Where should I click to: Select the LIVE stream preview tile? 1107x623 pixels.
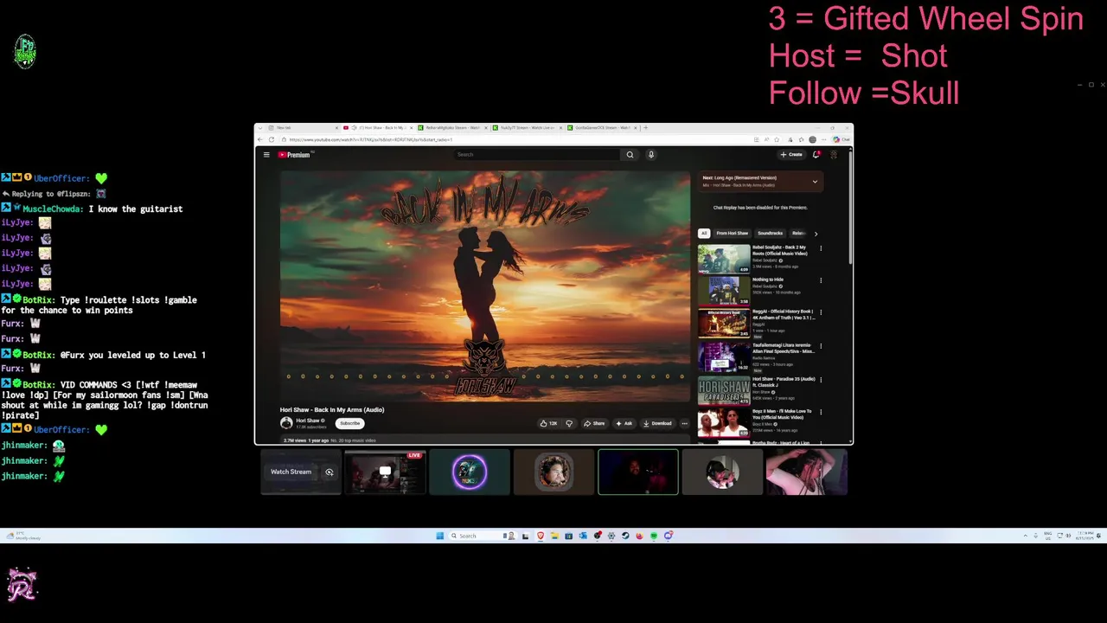pyautogui.click(x=385, y=472)
